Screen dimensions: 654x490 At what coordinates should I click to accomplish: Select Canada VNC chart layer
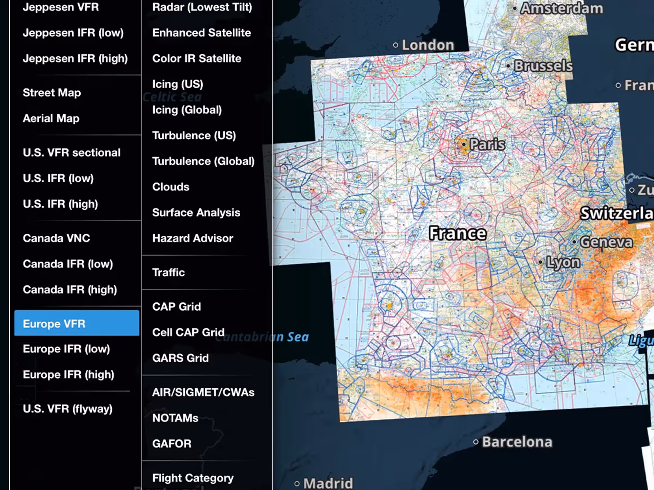[56, 238]
